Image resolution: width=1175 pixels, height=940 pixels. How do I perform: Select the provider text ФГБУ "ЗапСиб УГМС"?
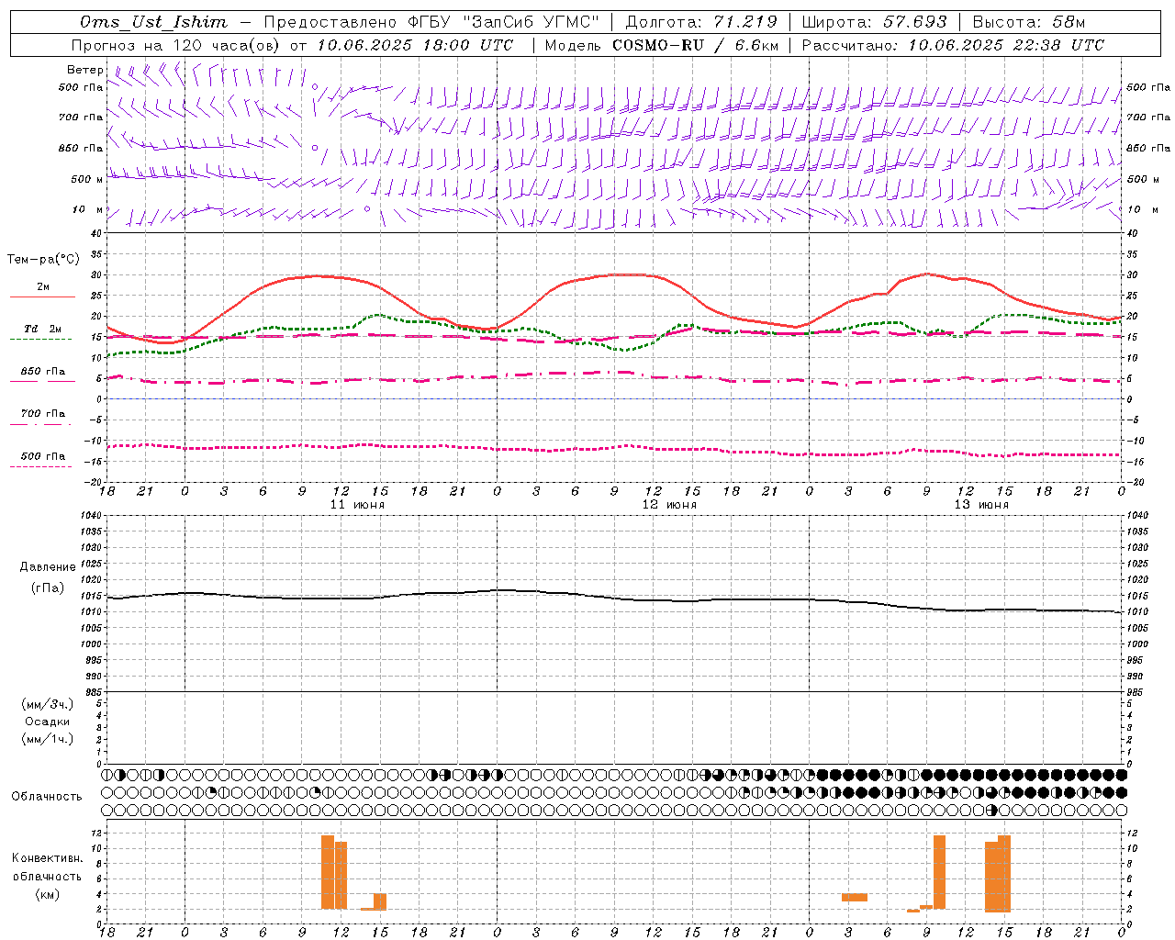(x=503, y=22)
